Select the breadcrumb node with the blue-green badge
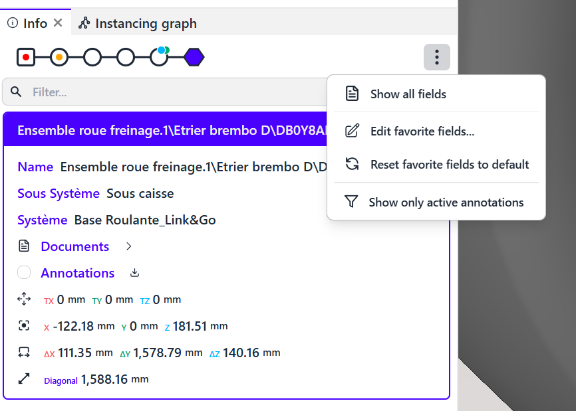 point(160,57)
